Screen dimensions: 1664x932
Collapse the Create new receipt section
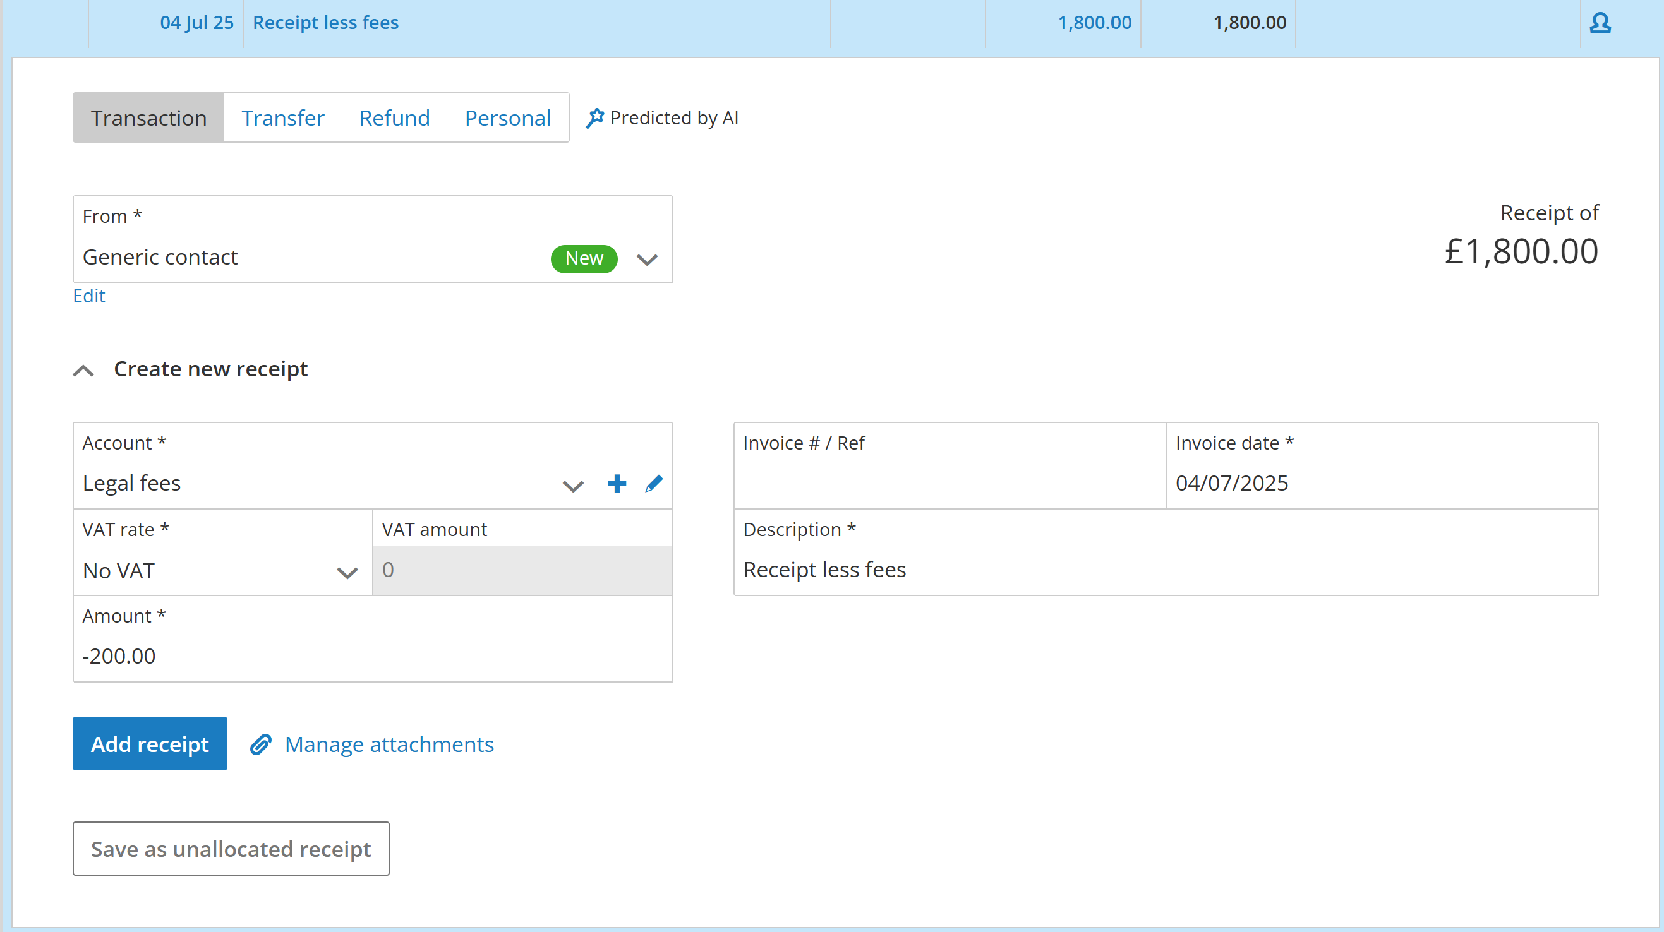[83, 370]
